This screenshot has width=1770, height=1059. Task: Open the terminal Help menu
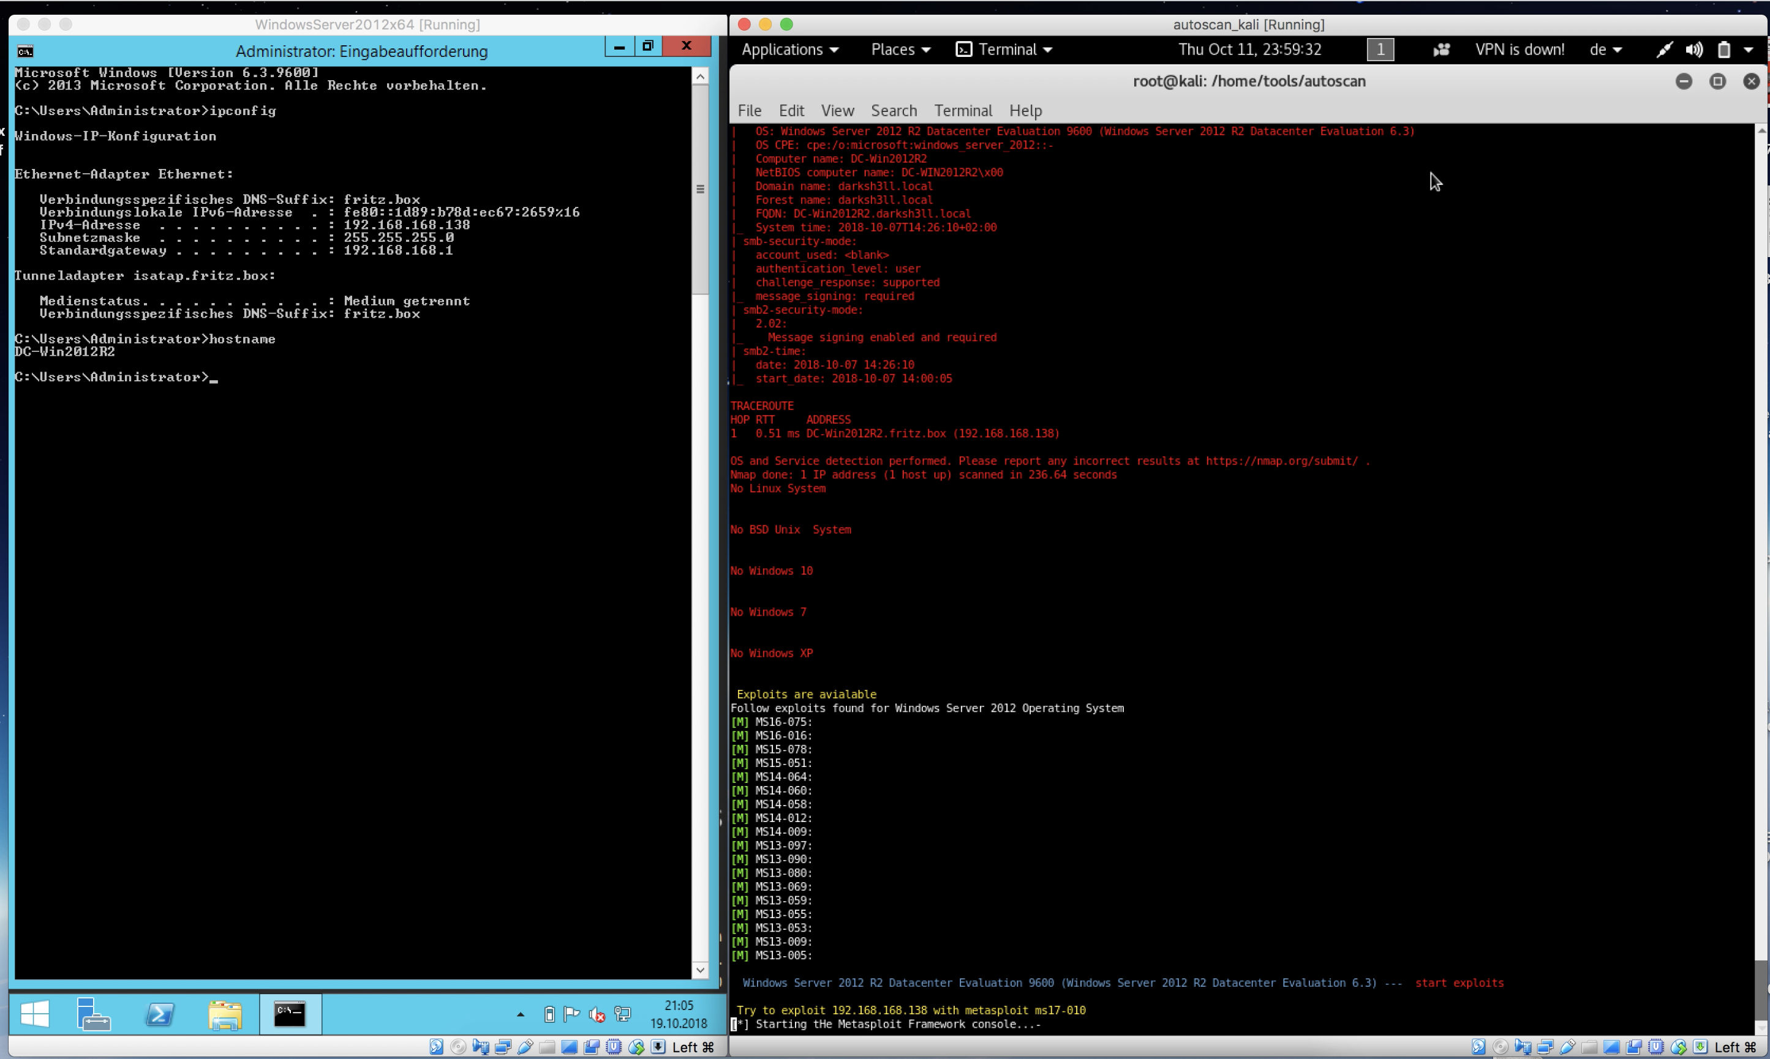[1025, 111]
